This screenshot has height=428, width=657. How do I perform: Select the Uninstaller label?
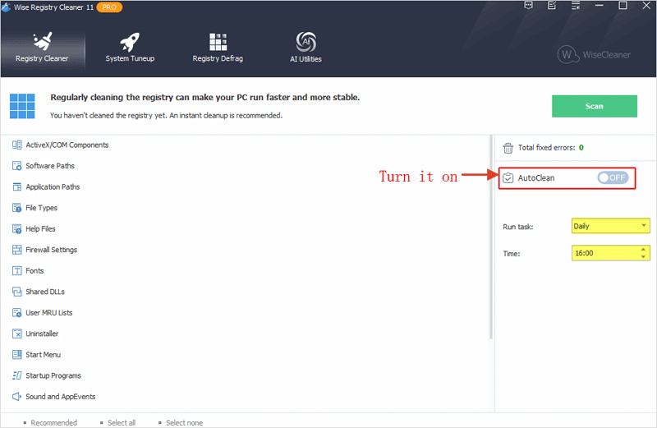[x=42, y=334]
